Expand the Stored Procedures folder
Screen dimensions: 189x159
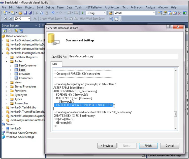pos(6,87)
